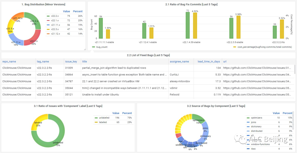This screenshot has width=297, height=153.
Task: Click Value header in 3.1 panel legend
Action: 116,113
